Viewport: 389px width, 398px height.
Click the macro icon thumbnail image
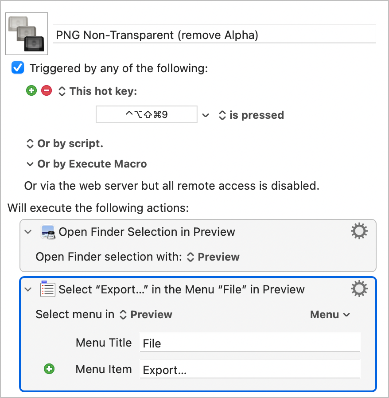tap(26, 34)
